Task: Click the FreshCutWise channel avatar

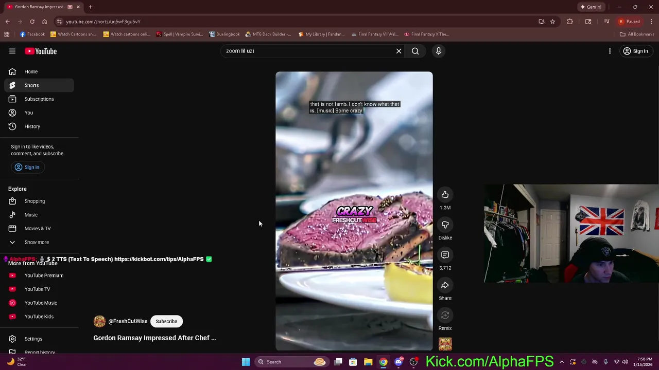Action: (x=99, y=321)
